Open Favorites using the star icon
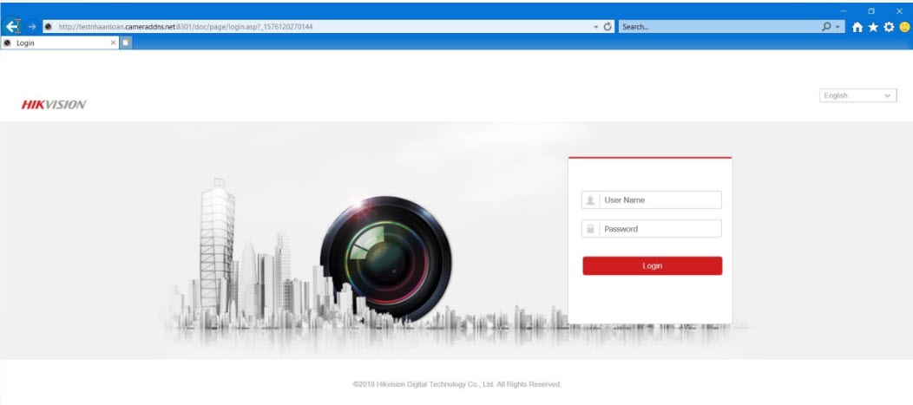 click(874, 27)
